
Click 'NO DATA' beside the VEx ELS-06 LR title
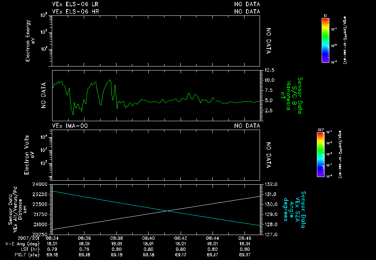coord(247,4)
